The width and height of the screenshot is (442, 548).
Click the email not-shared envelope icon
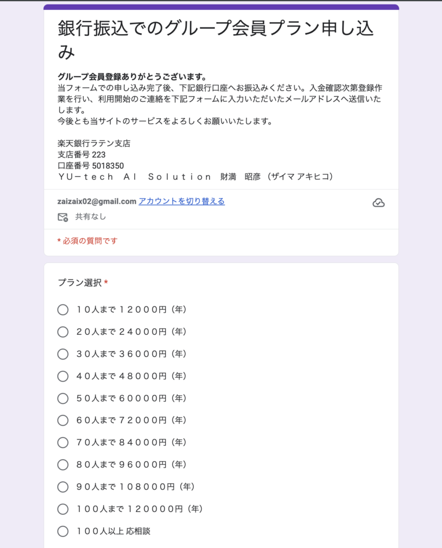click(x=63, y=217)
